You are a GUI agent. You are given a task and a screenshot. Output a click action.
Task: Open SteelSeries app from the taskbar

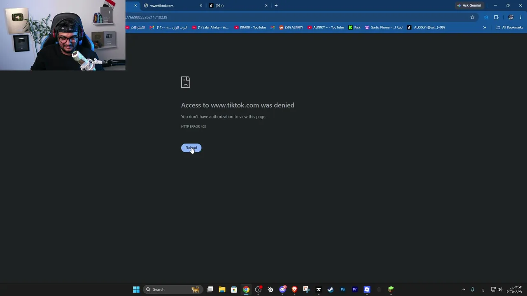click(x=270, y=289)
